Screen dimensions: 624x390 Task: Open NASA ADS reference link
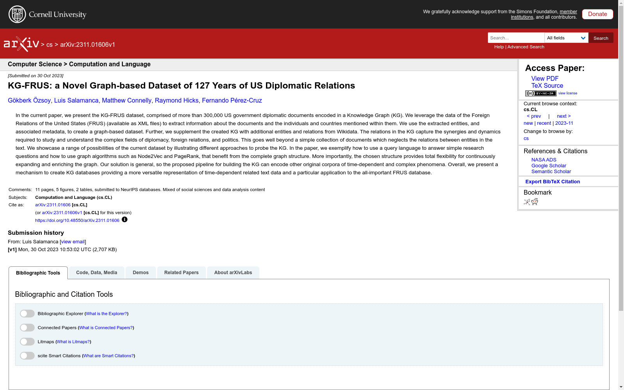544,160
